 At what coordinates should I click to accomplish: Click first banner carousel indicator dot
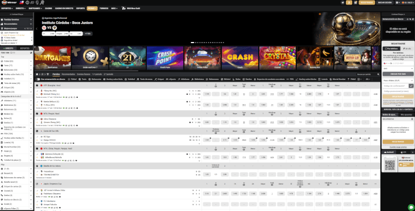coord(193,43)
